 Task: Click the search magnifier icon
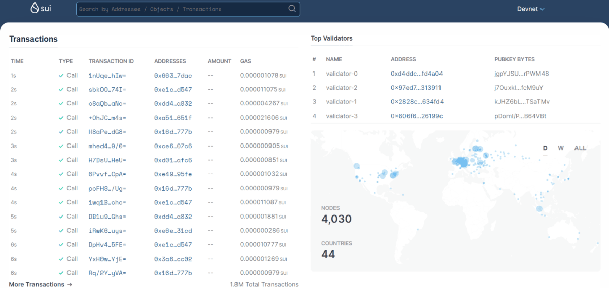click(292, 9)
